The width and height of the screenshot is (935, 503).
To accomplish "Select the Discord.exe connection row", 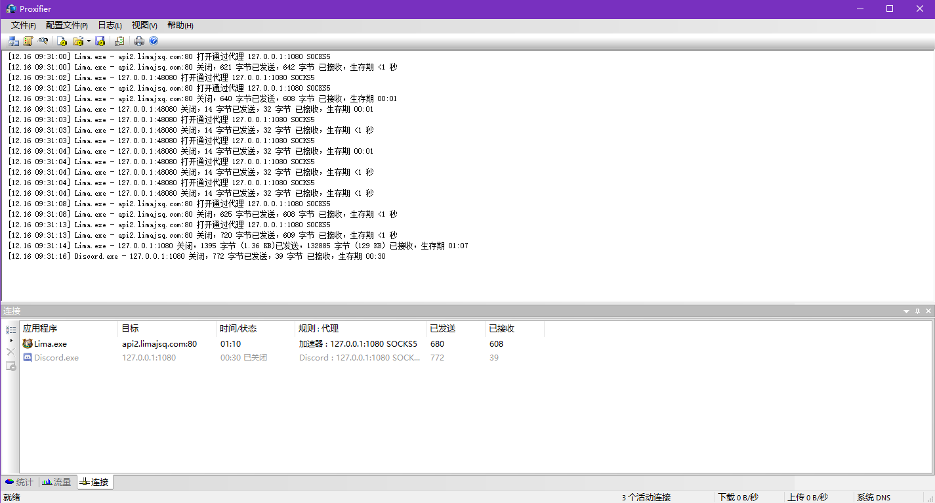I will click(x=282, y=358).
